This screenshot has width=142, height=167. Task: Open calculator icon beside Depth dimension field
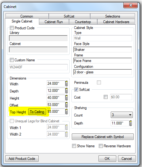coord(67,91)
